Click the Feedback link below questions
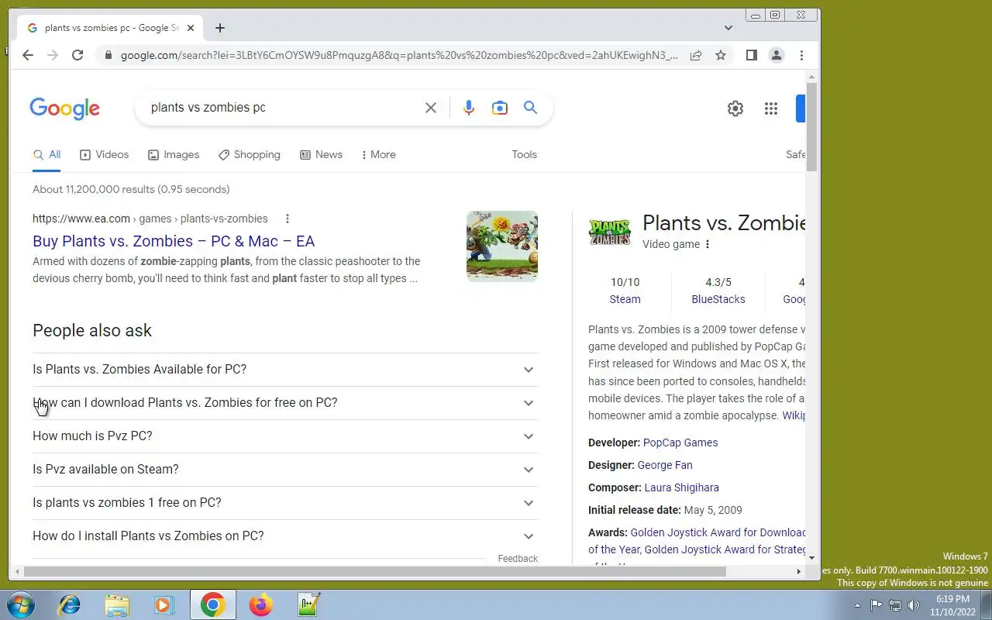 click(x=518, y=559)
